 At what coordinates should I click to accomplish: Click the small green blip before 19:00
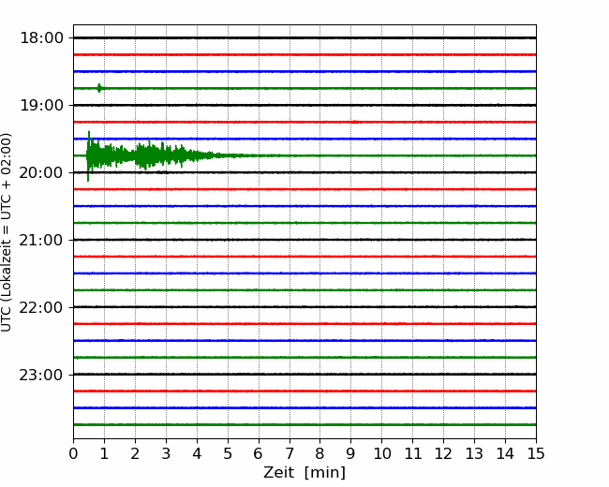coord(99,88)
